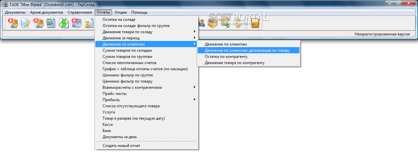Viewport: 418px width, 157px height.
Task: Select Список неоплаченных счетов
Action: [147, 63]
